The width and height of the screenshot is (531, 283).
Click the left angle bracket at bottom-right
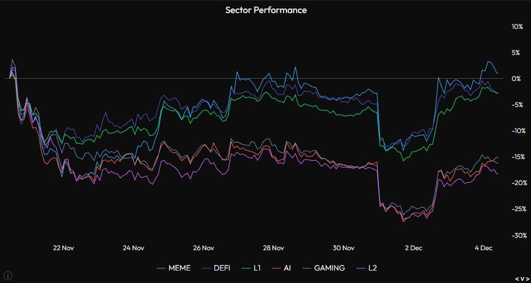pyautogui.click(x=517, y=278)
